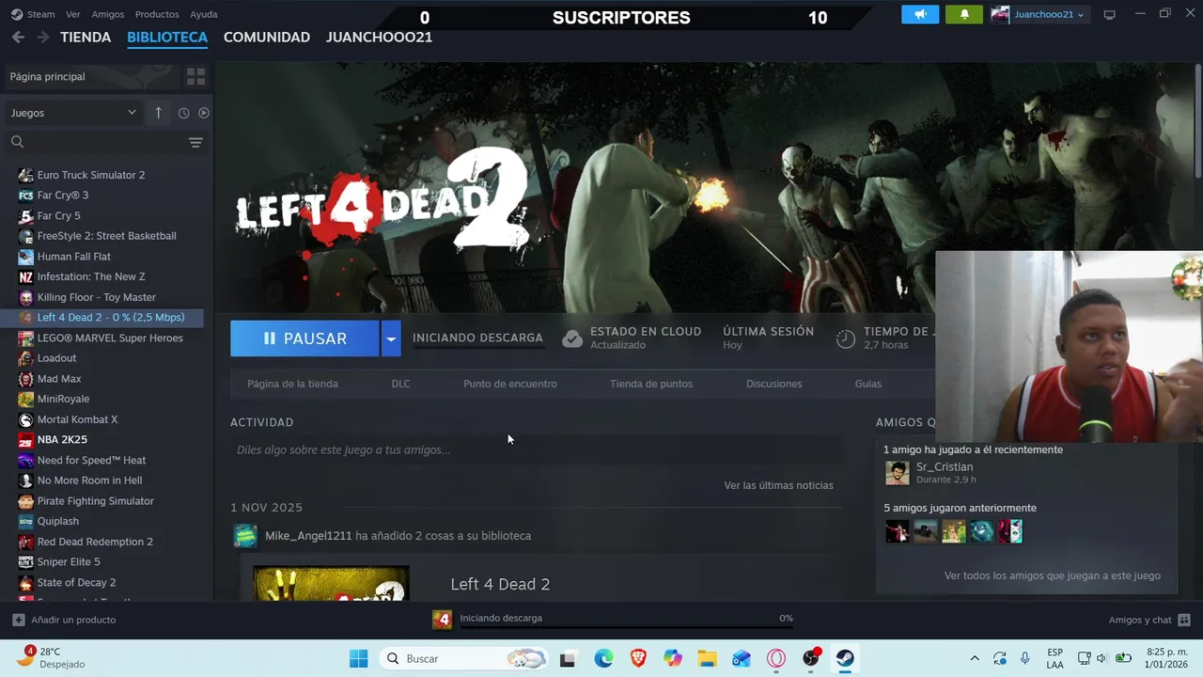Open the Ver menu
Image resolution: width=1203 pixels, height=677 pixels.
tap(73, 14)
